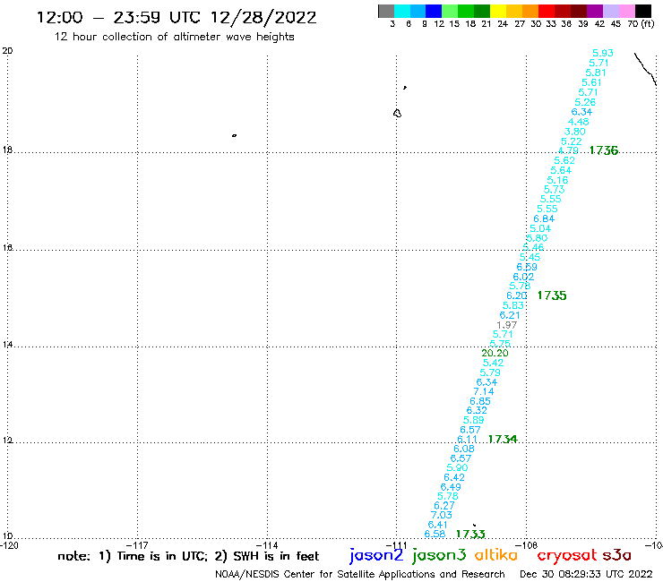663x582 pixels.
Task: Click the wave height 7.14
Action: click(484, 391)
